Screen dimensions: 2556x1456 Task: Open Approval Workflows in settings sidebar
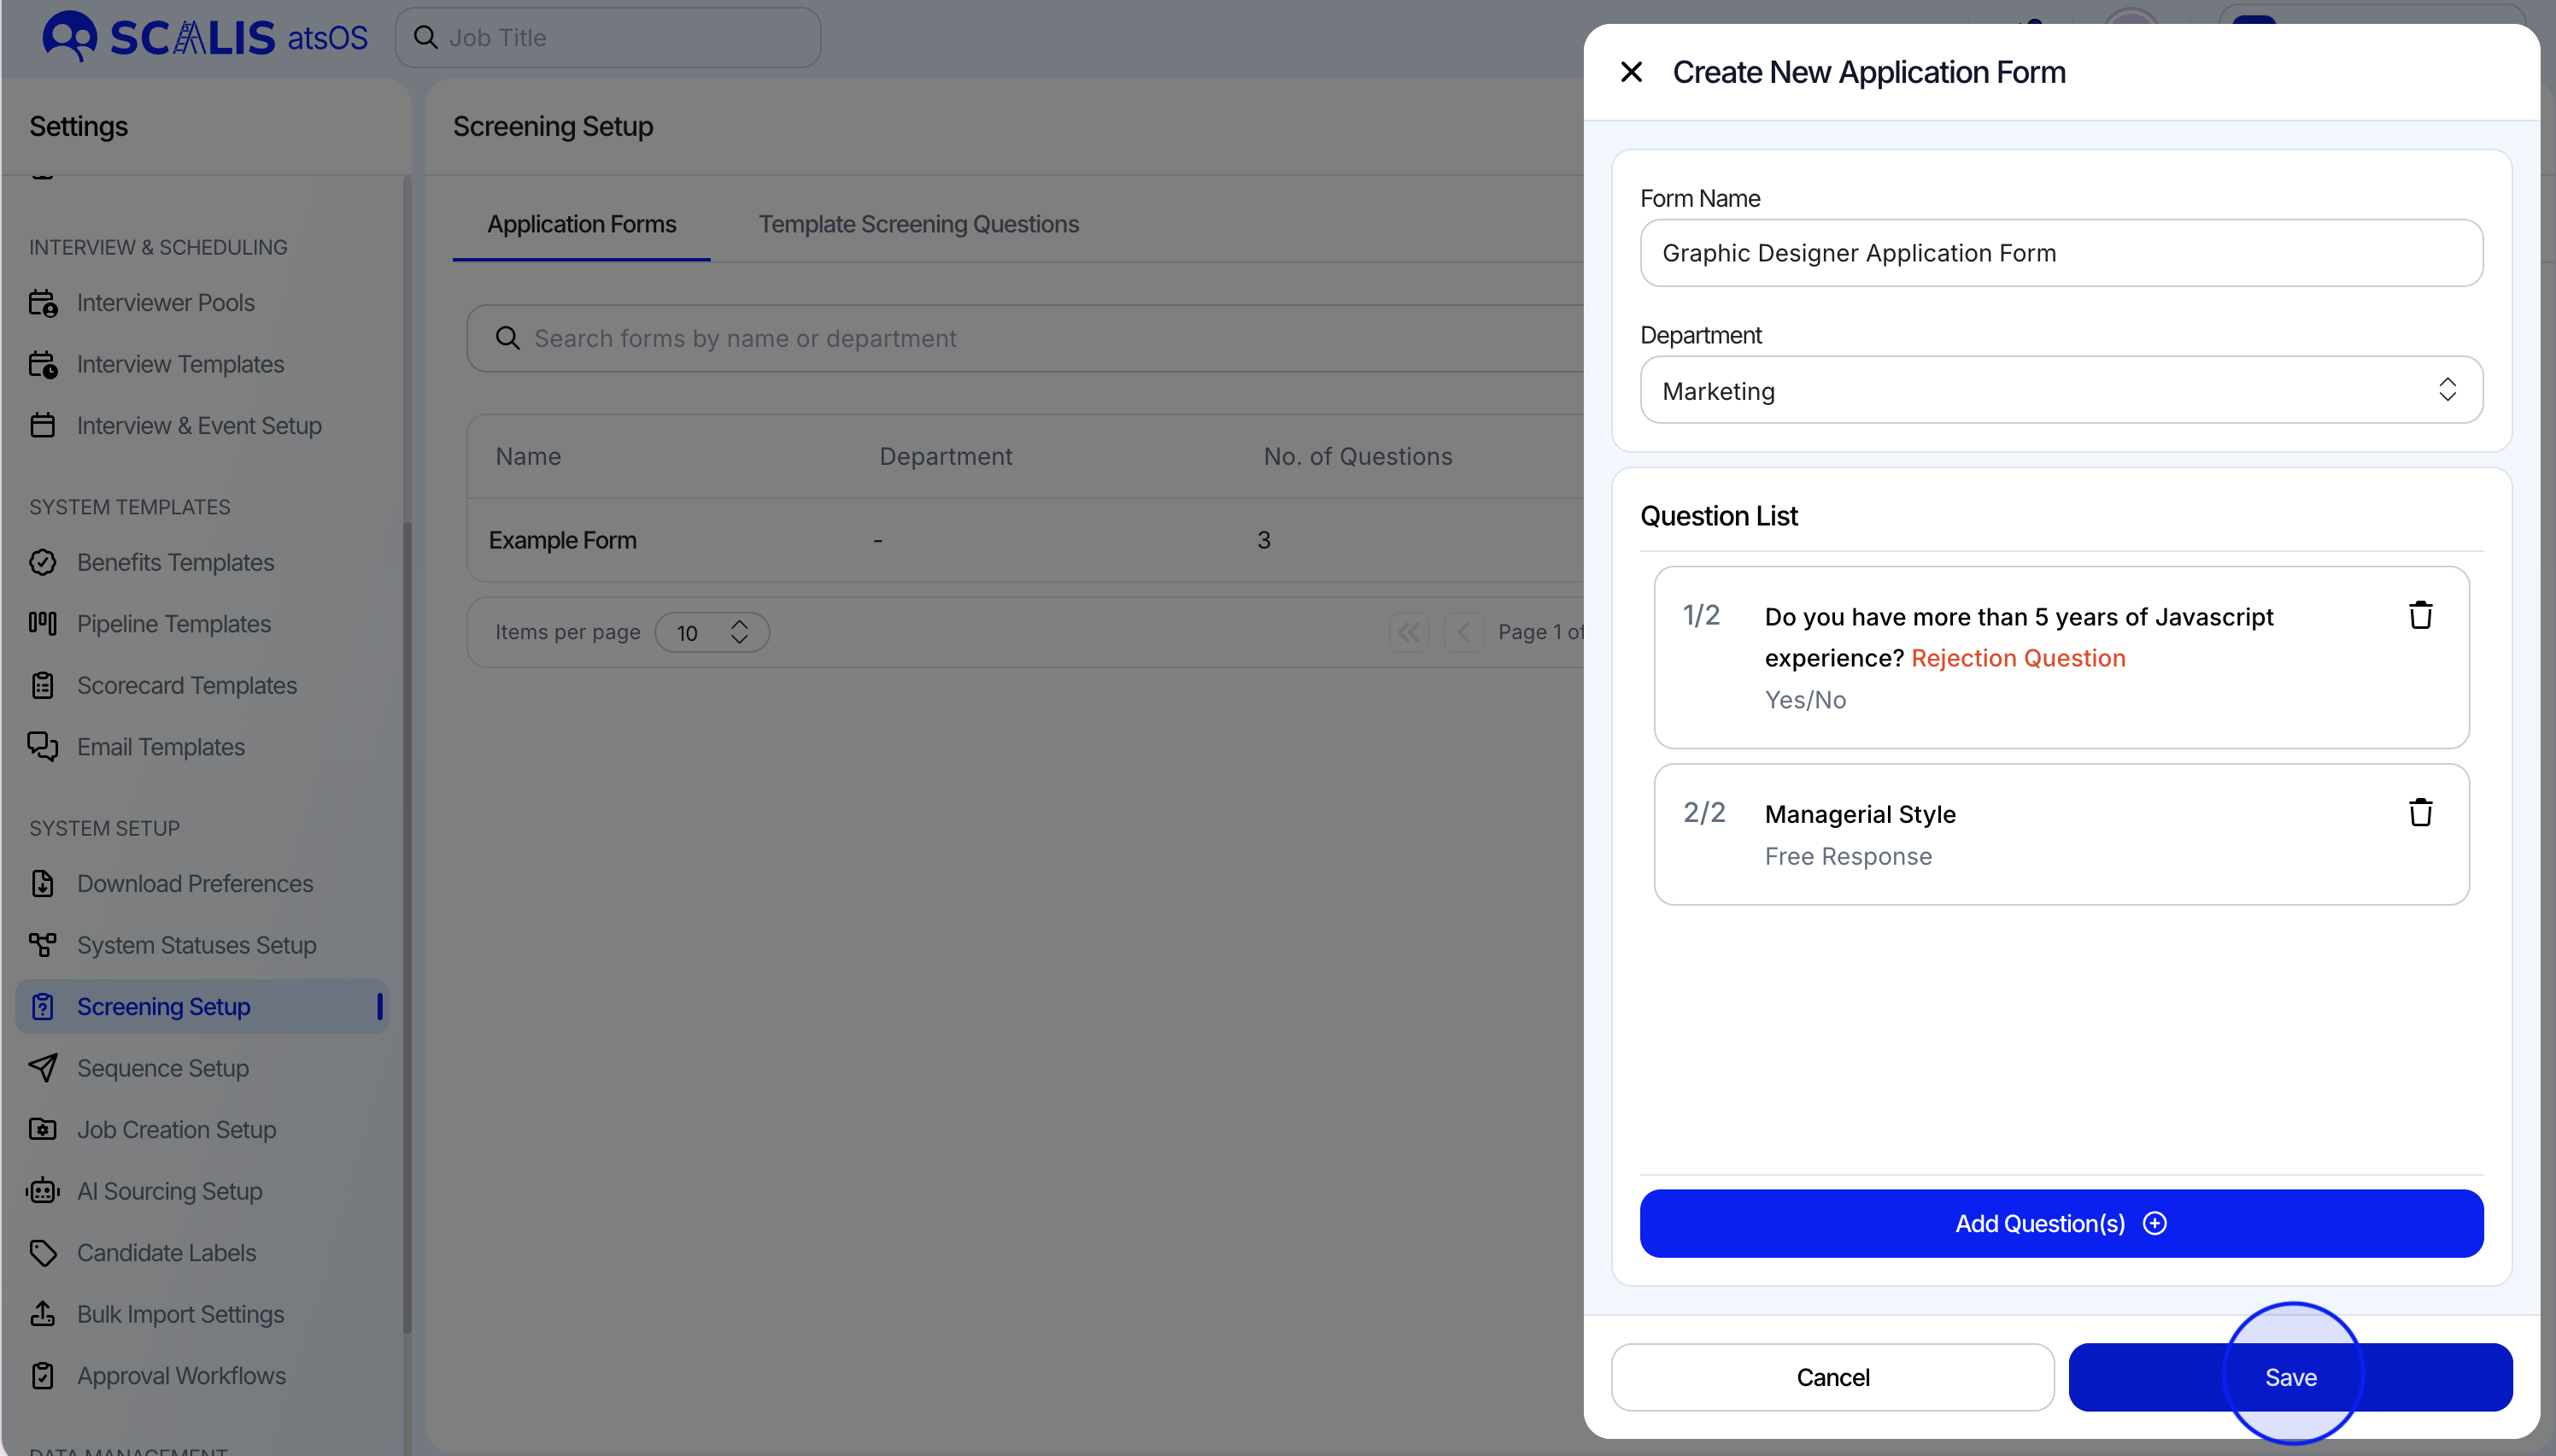pos(181,1375)
